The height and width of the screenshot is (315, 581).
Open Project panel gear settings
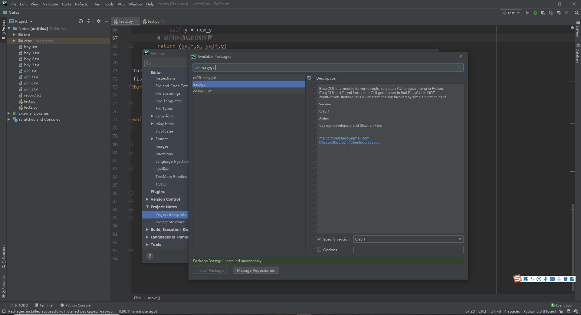(99, 21)
